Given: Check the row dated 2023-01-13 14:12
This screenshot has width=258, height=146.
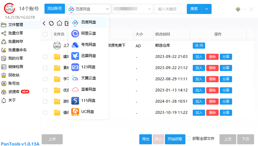Looking at the screenshot, I should 45,90.
